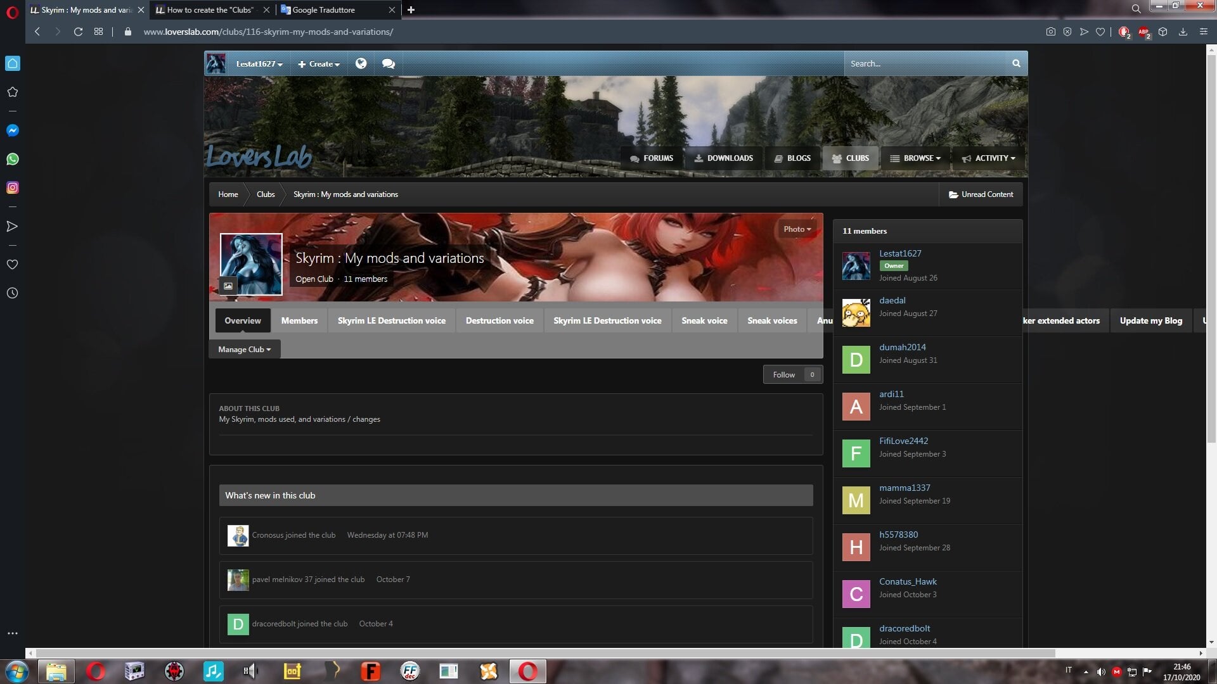This screenshot has height=684, width=1217.
Task: Go to Downloads section
Action: [x=723, y=158]
